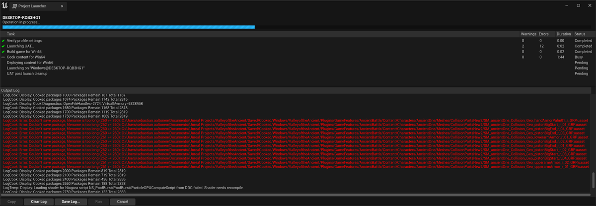Click the Errors column header
The height and width of the screenshot is (206, 596).
(x=547, y=34)
